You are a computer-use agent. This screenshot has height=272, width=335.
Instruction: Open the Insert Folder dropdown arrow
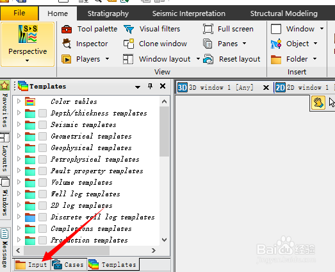tap(315, 58)
